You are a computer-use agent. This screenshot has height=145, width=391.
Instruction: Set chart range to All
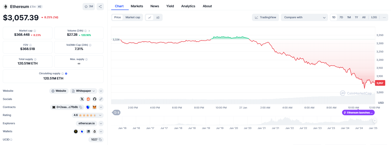click(x=364, y=17)
